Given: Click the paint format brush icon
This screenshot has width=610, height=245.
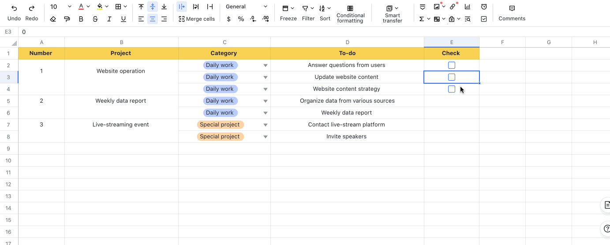Looking at the screenshot, I should [67, 19].
